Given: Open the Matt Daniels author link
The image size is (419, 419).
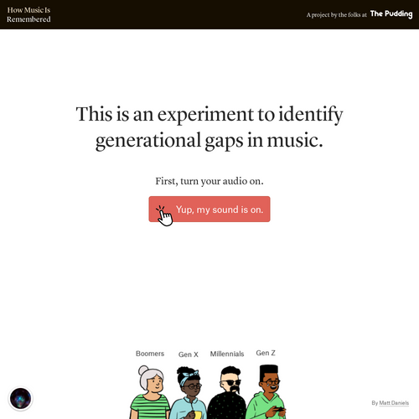Looking at the screenshot, I should click(x=394, y=403).
